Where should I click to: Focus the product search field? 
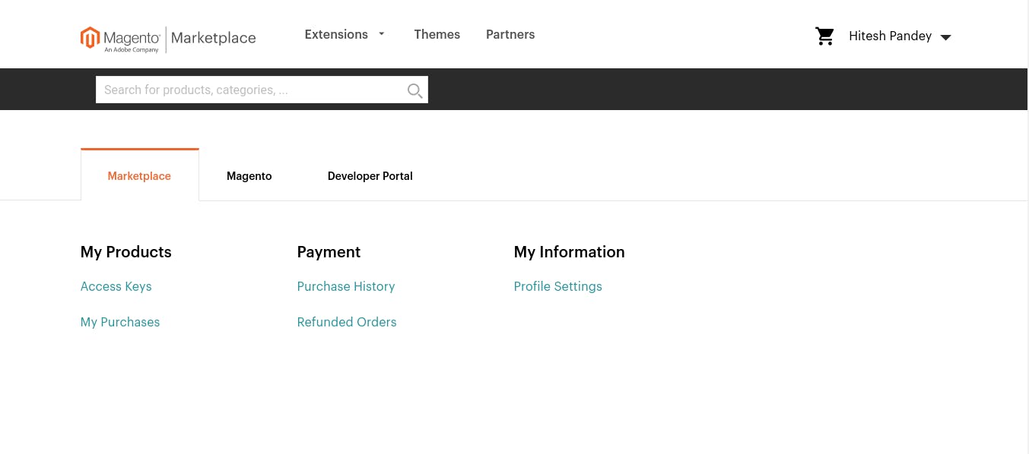click(x=251, y=90)
